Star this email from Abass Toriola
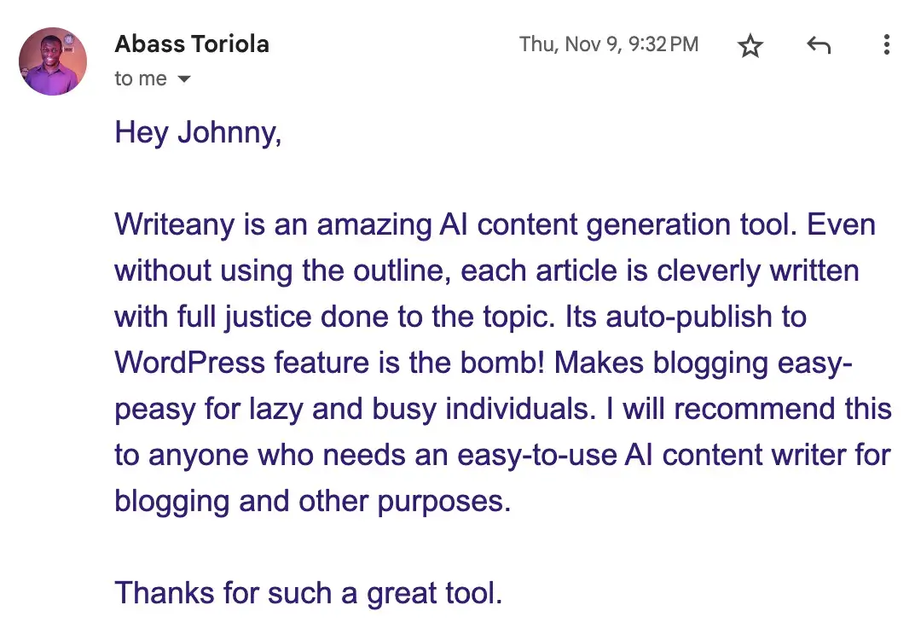Screen dimensions: 921x640 click(750, 45)
